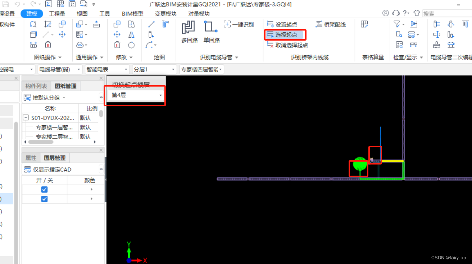This screenshot has width=472, height=264.
Task: Click the cloud icon in 通用操作 group
Action: 80,45
